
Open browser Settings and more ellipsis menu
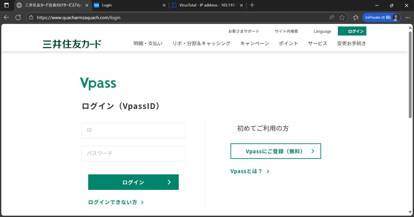click(407, 17)
